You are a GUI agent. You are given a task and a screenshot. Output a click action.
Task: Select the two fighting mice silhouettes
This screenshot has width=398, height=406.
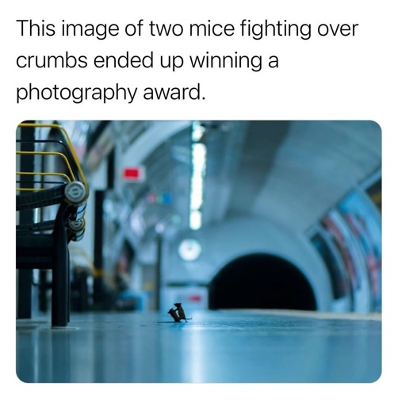click(x=178, y=312)
